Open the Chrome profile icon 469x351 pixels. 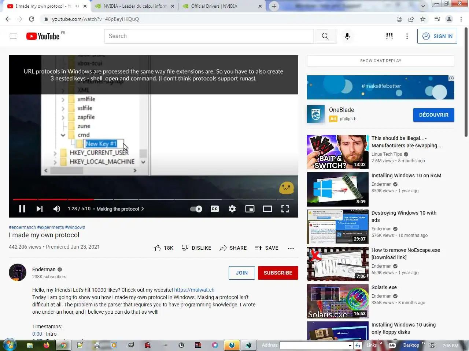coord(449,19)
